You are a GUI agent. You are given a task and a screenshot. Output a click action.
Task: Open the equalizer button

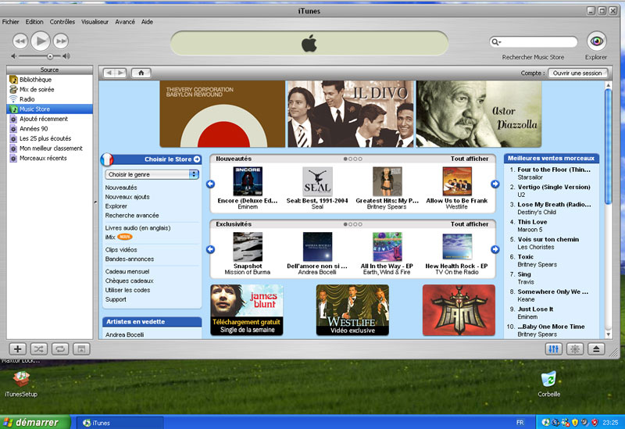[x=554, y=349]
